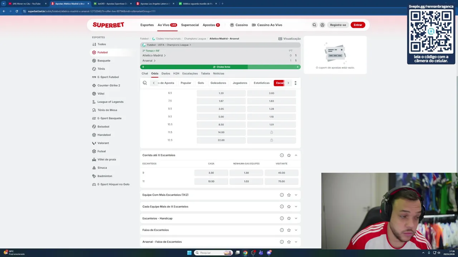Select odds 75.00 Visitante at 11 escanteios
The height and width of the screenshot is (257, 458).
[x=282, y=181]
